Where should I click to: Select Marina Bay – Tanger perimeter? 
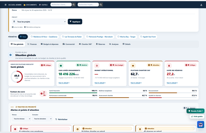[x=126, y=37]
